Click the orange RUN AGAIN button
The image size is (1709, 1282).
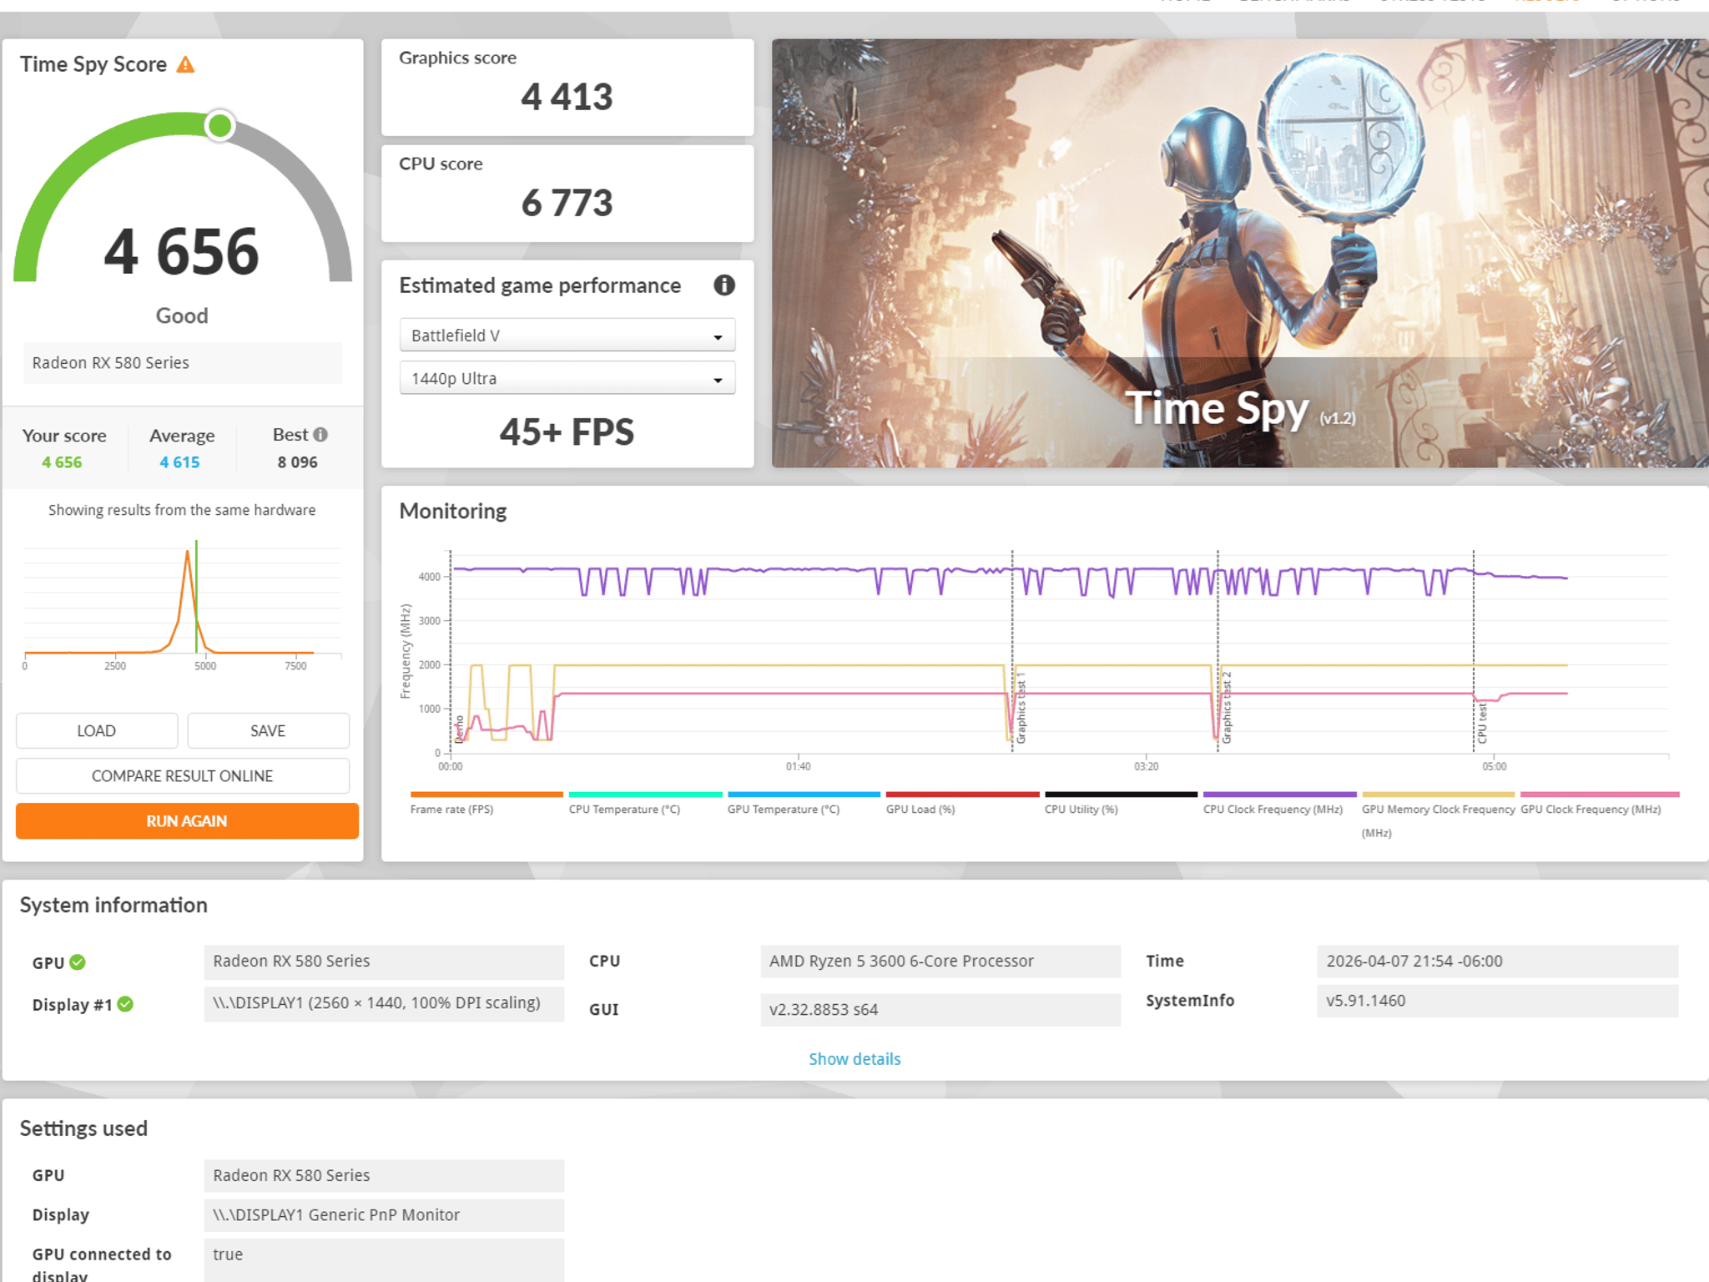[187, 820]
